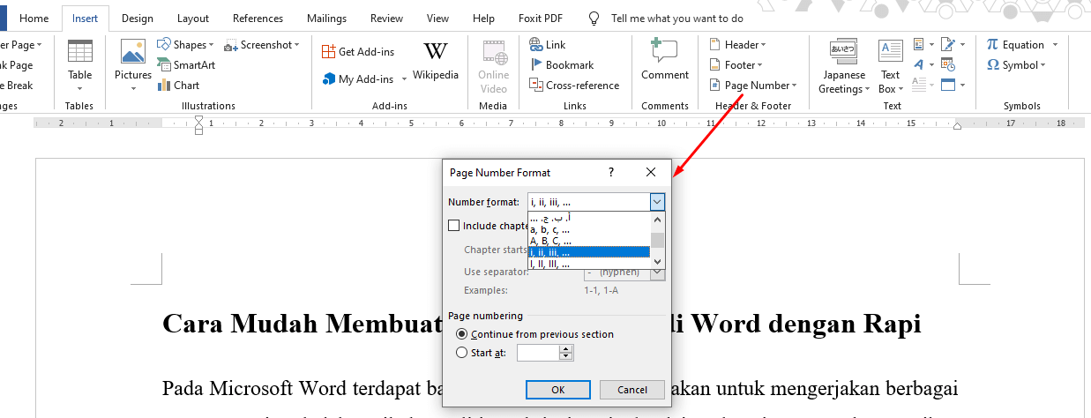
Task: Select the Start at radio button
Action: click(462, 353)
